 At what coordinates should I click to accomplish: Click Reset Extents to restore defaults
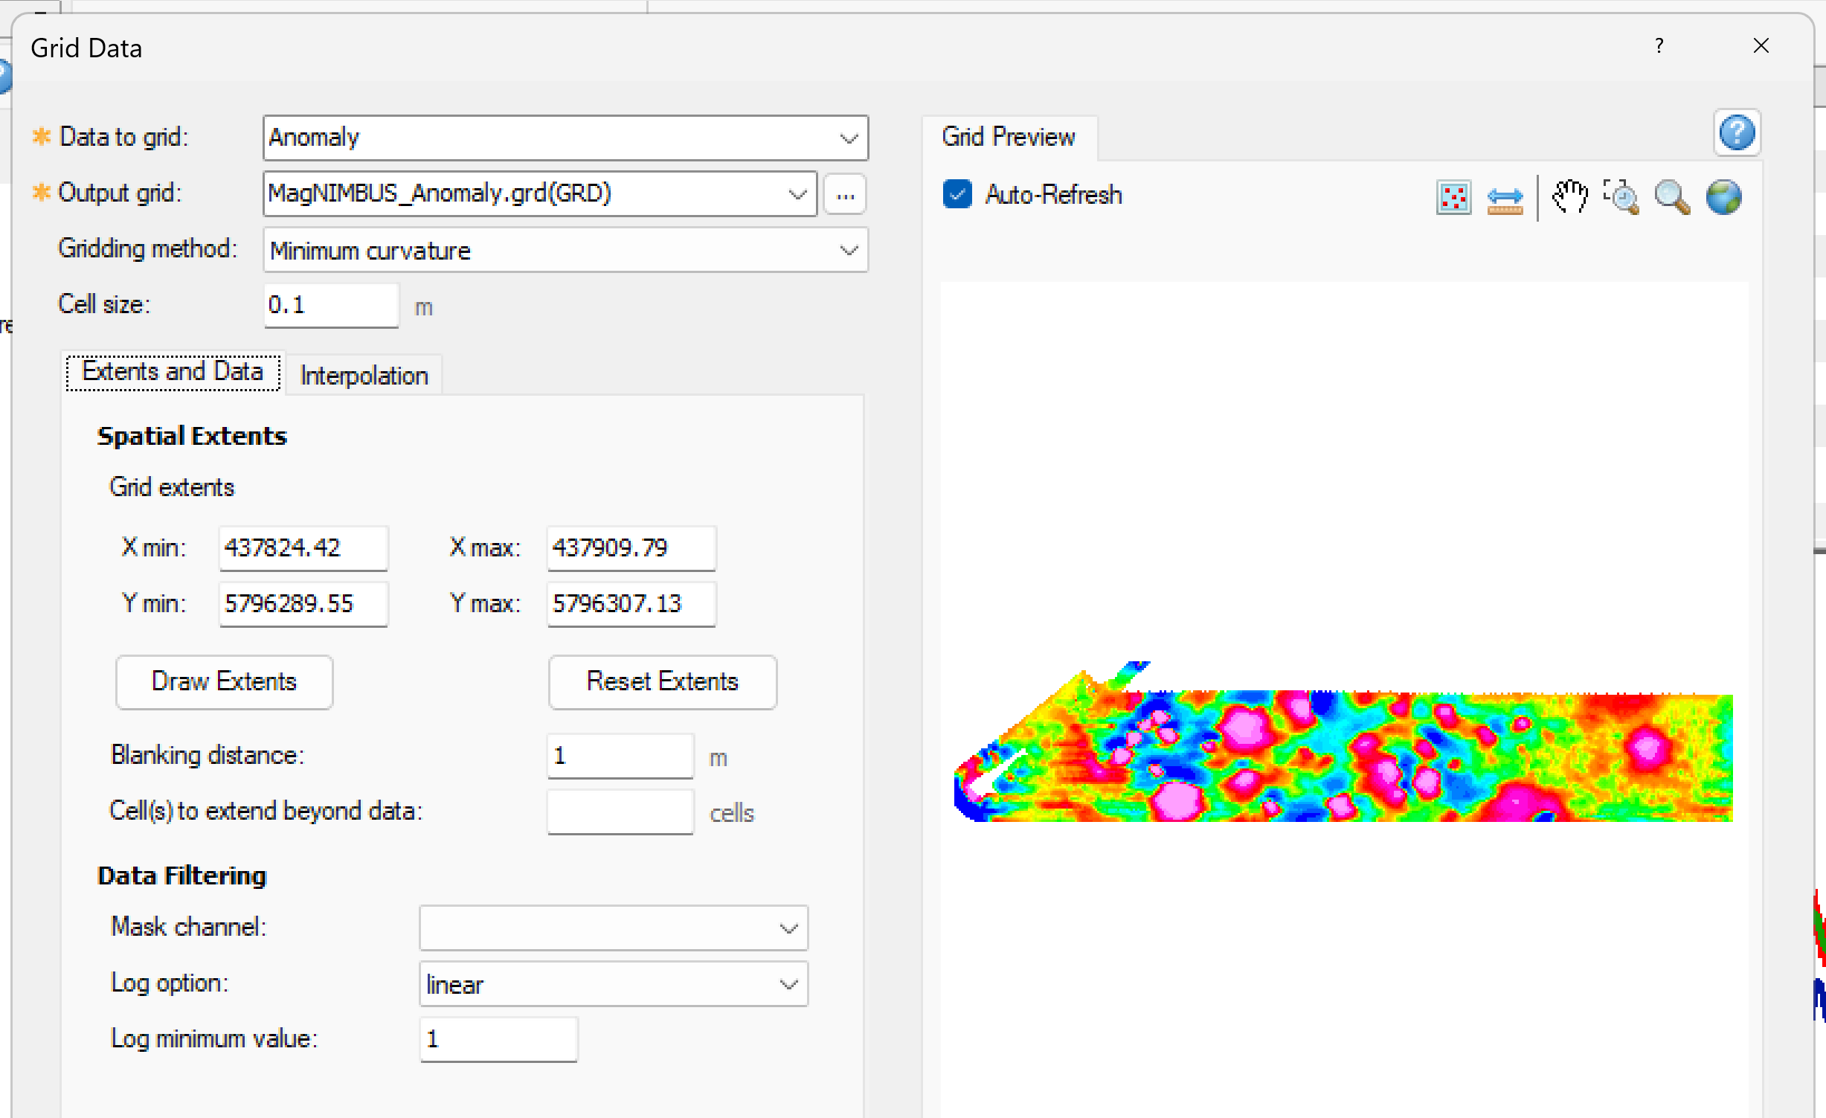pyautogui.click(x=661, y=681)
